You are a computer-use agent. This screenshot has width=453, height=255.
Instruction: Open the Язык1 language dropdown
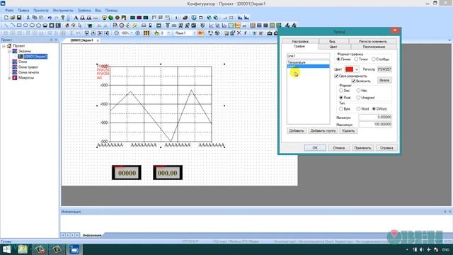[194, 33]
